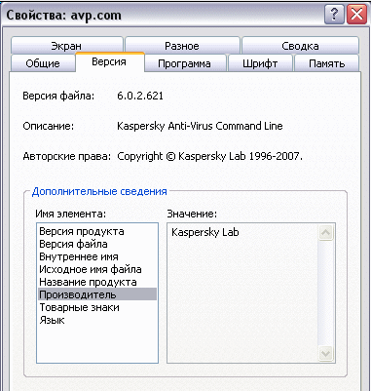Switch to the Общие tab

point(43,63)
